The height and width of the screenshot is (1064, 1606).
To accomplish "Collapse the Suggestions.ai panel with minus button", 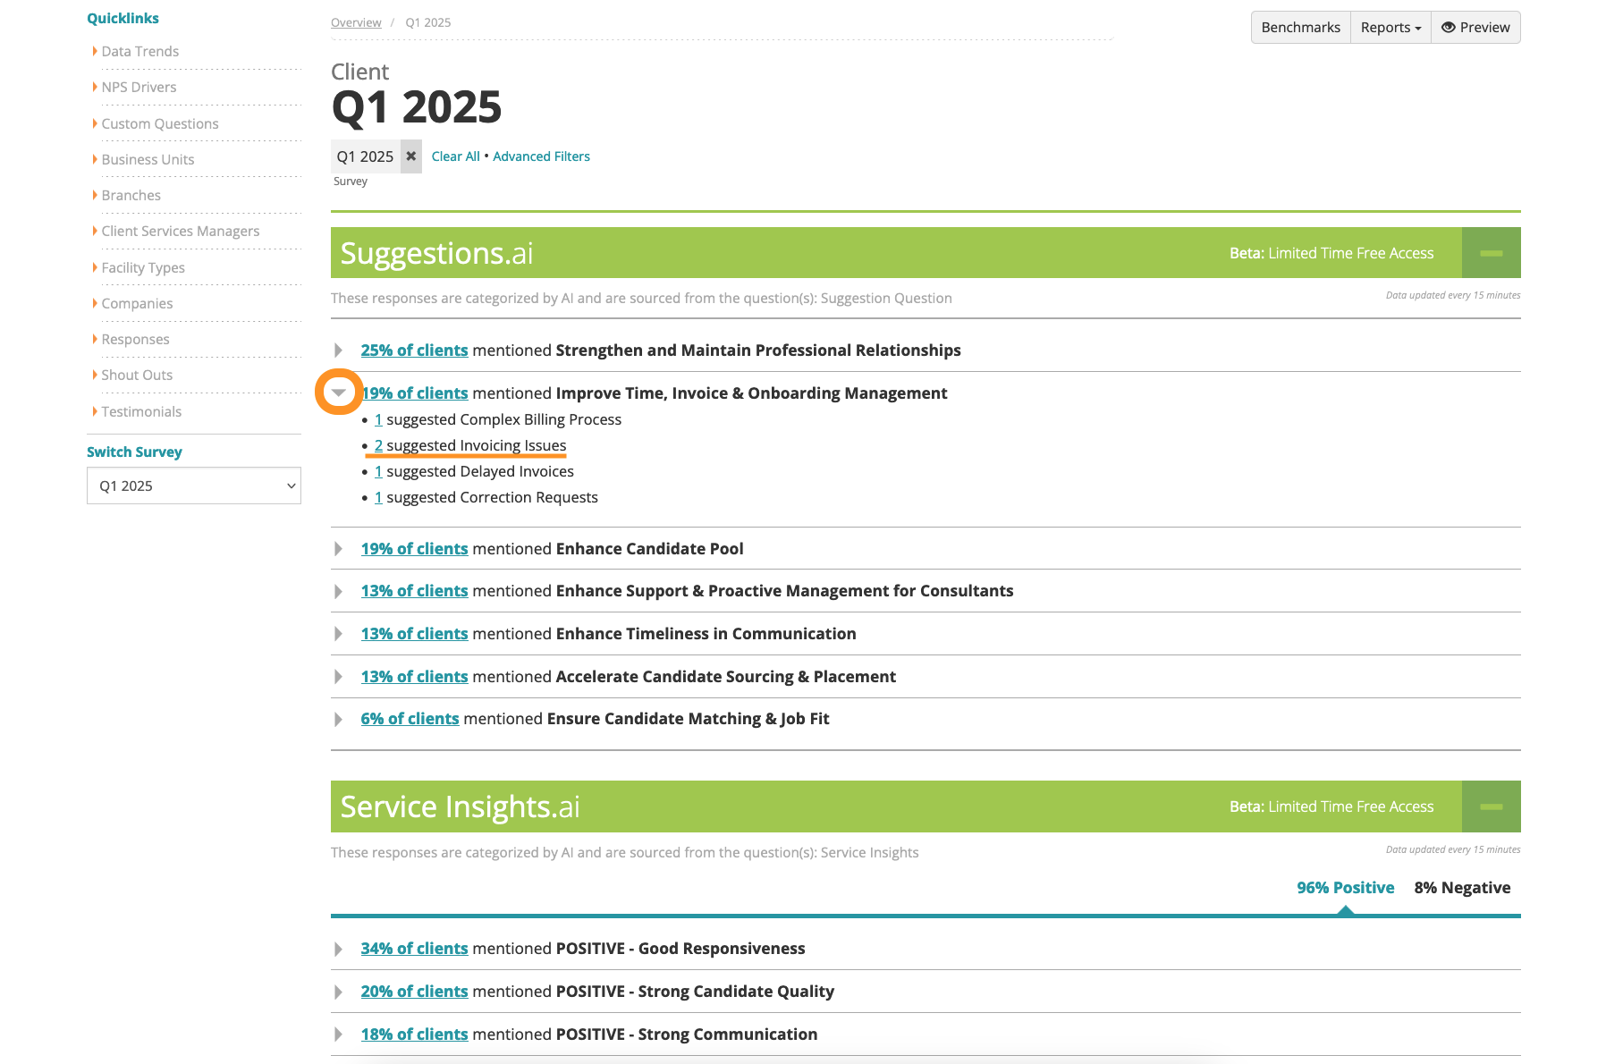I will pos(1491,253).
